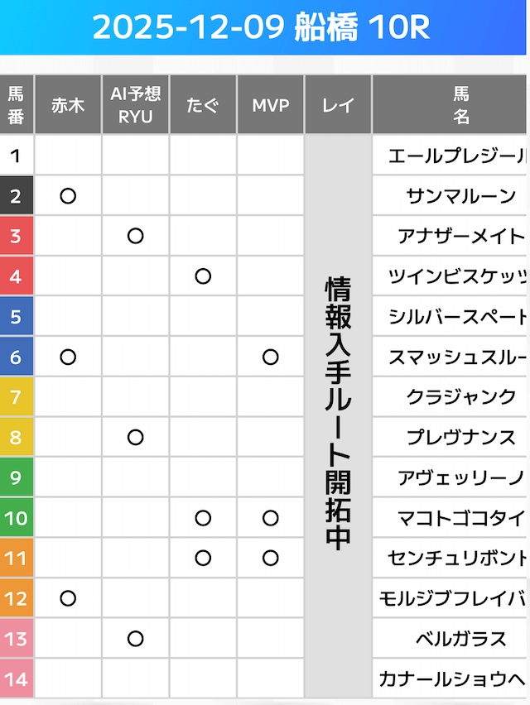Select the 赤木 column header
Screen dimensions: 530x705
point(69,105)
